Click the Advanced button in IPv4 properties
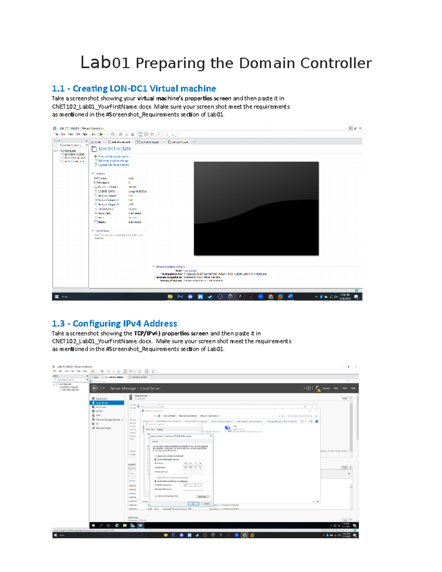The image size is (442, 572). tap(203, 497)
